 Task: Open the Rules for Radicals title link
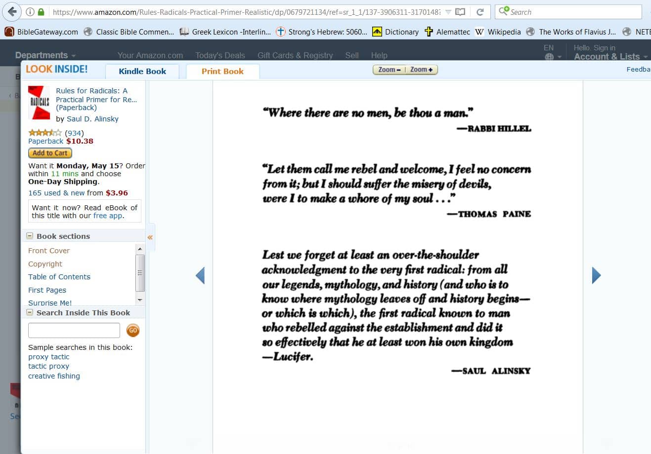[96, 99]
